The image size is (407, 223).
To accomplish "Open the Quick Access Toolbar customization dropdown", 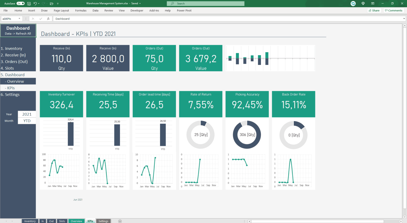I will pos(58,3).
